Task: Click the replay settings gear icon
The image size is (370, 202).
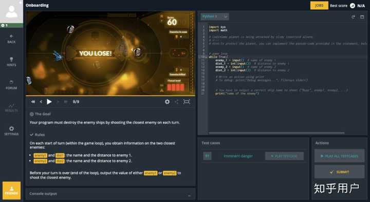Action: (168, 102)
